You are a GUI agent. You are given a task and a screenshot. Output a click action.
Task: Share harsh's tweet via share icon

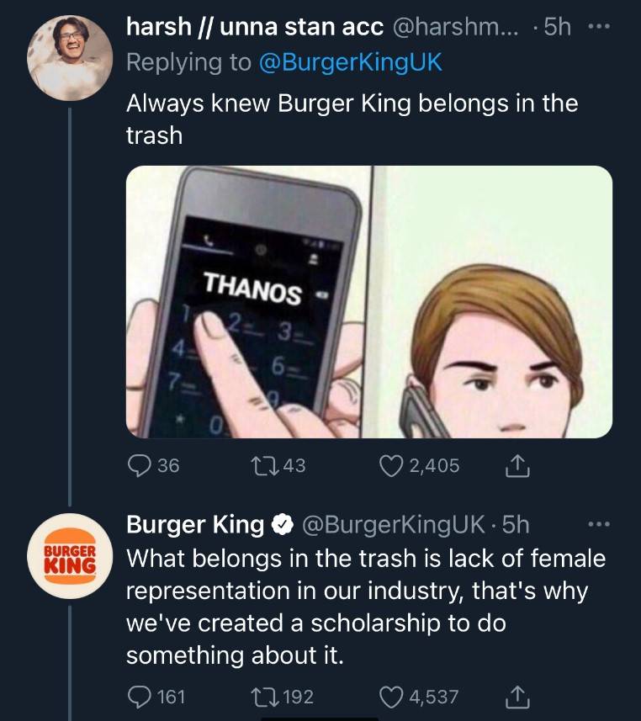517,465
